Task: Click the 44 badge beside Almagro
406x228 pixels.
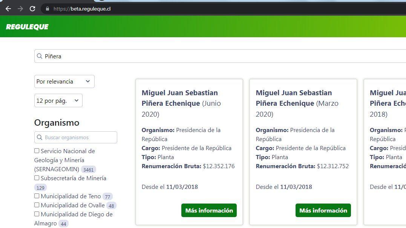Action: (63, 224)
